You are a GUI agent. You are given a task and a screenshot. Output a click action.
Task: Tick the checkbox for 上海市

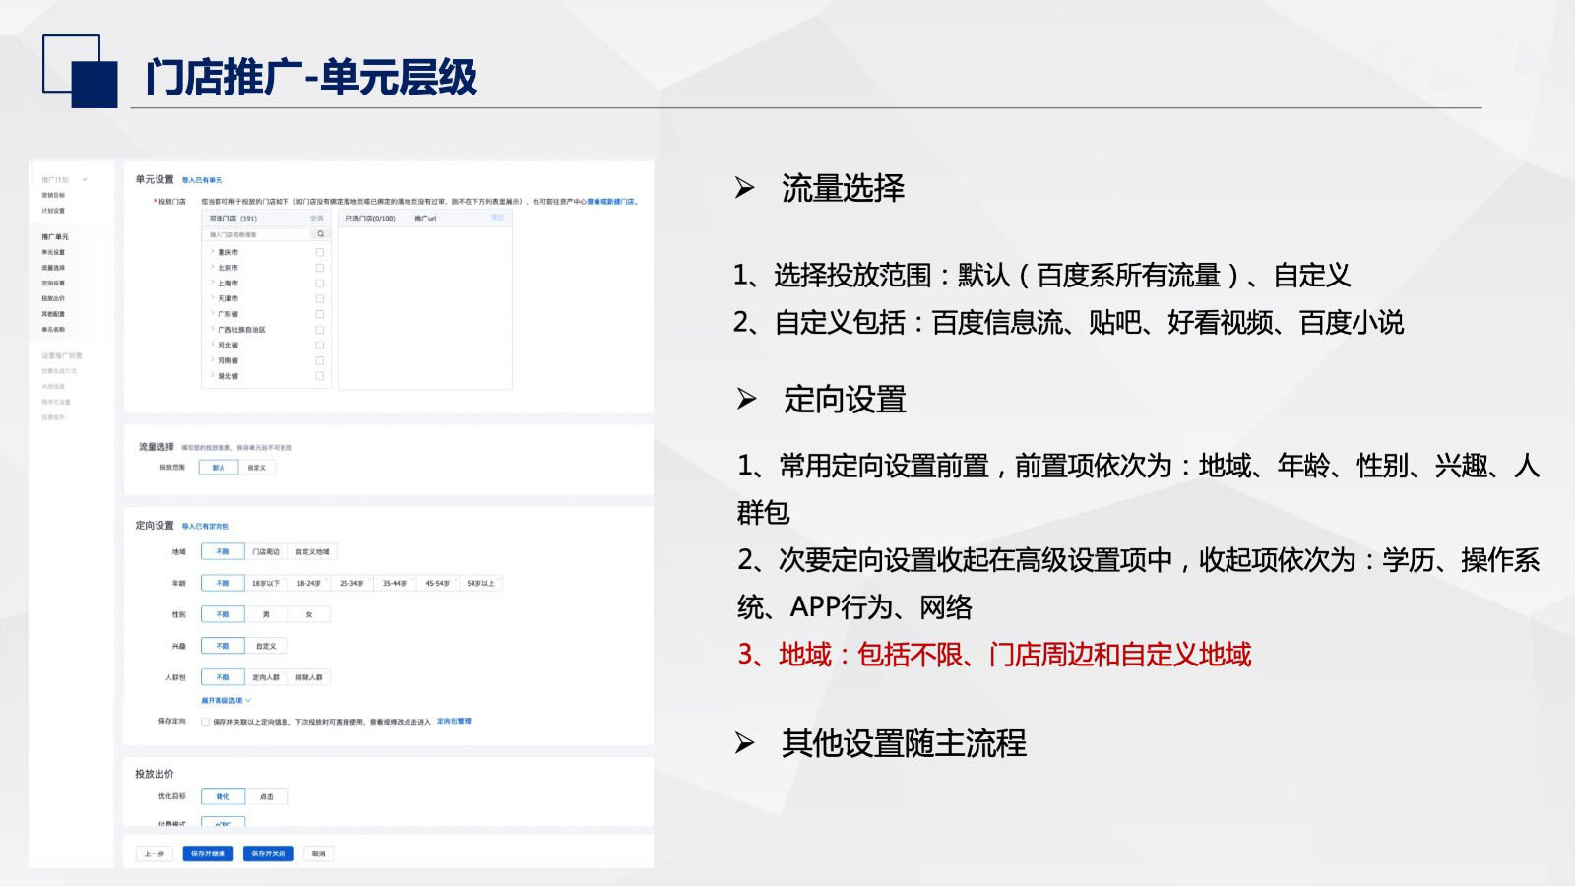[x=319, y=283]
